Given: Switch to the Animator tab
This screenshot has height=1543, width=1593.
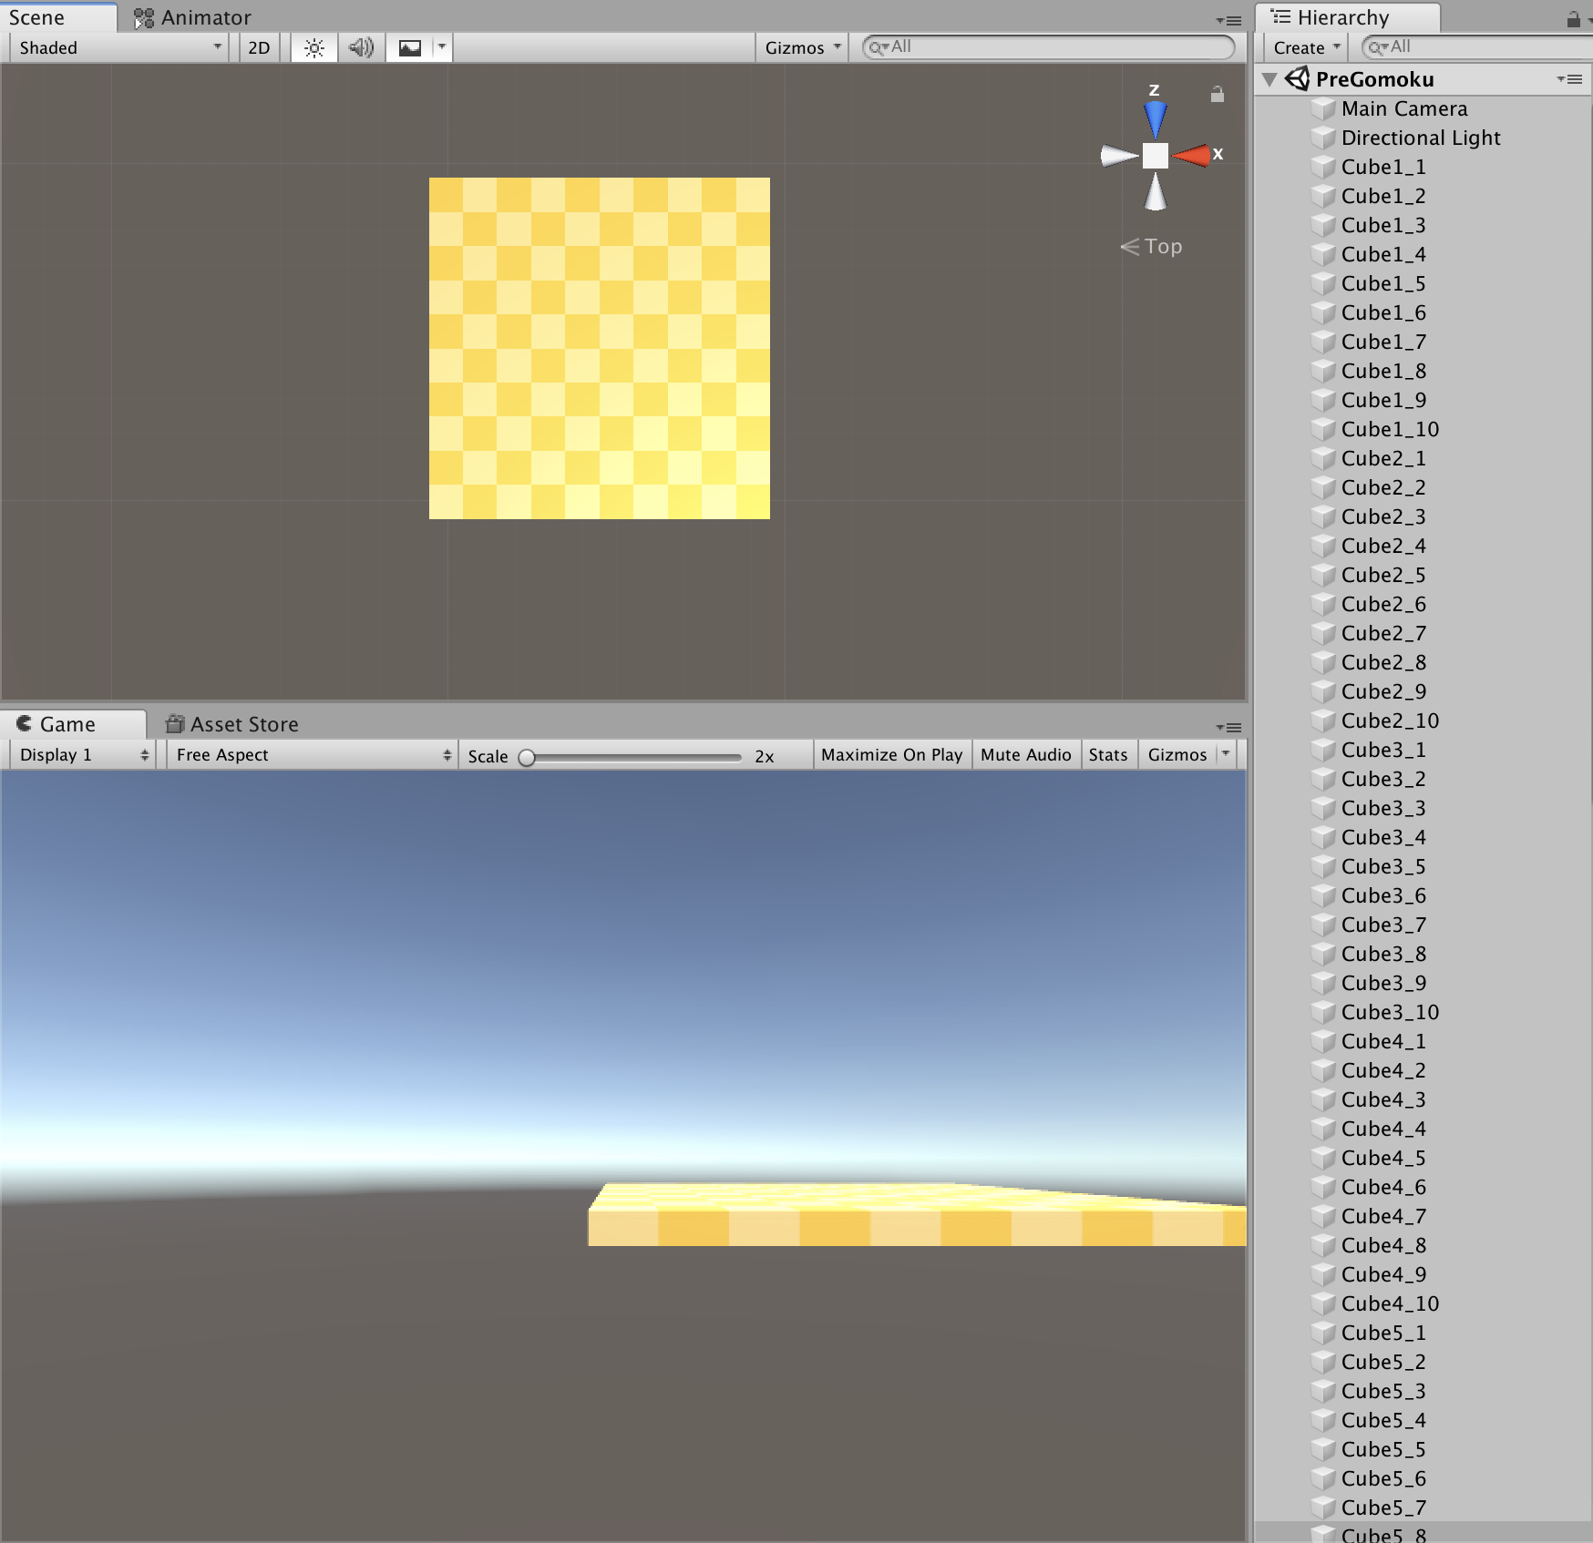Looking at the screenshot, I should tap(193, 17).
